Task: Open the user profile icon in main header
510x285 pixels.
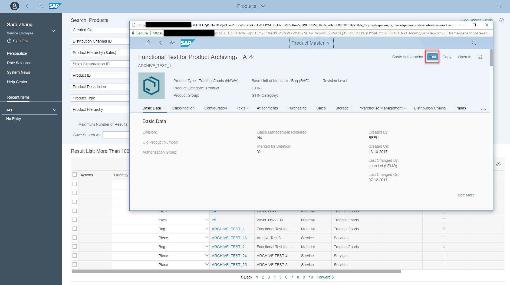Action: pos(15,6)
